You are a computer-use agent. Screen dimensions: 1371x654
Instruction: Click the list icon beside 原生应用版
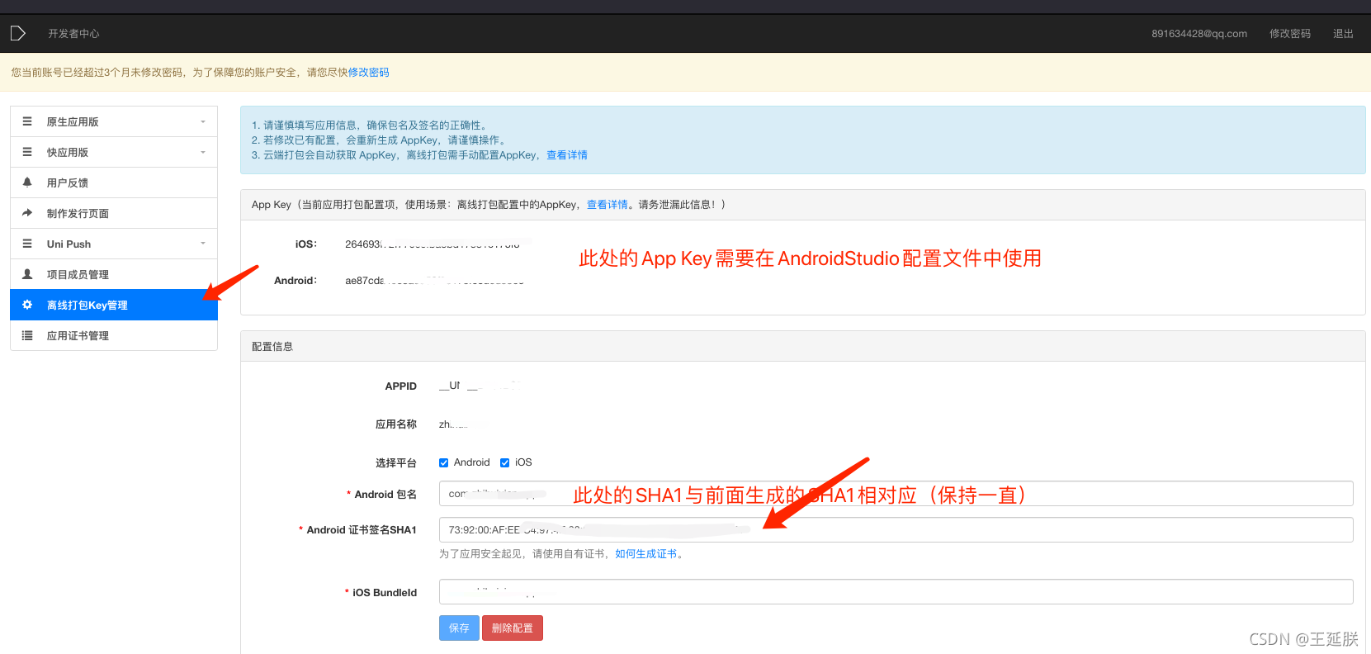pos(27,121)
